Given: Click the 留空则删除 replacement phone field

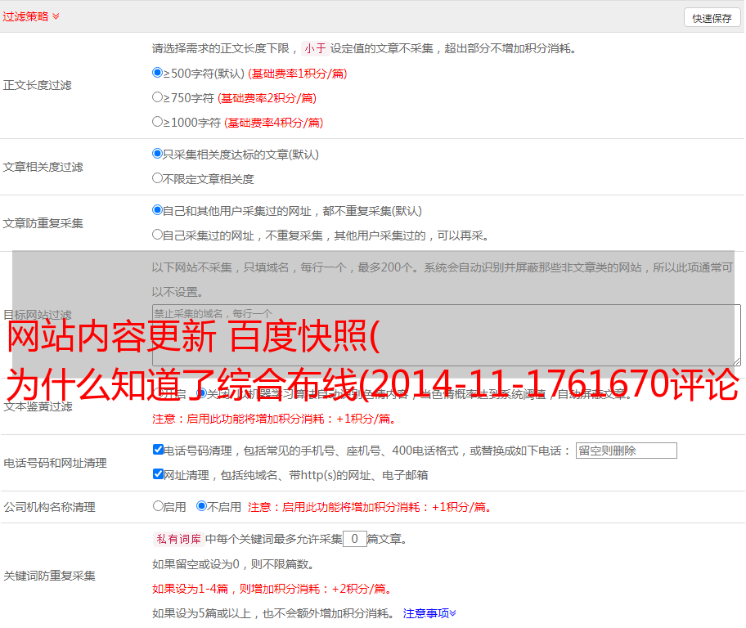Looking at the screenshot, I should [x=626, y=451].
